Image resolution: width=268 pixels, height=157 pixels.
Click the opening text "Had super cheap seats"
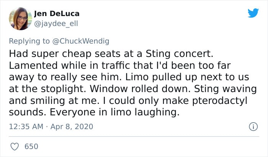tap(65, 54)
